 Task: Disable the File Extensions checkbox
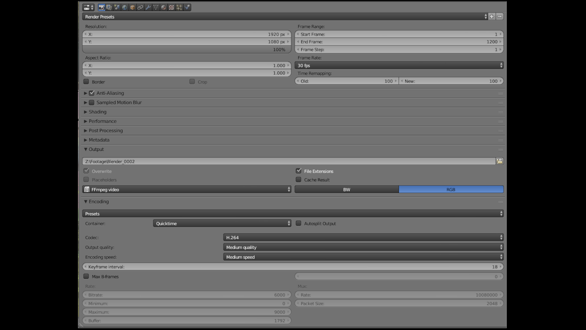click(299, 171)
